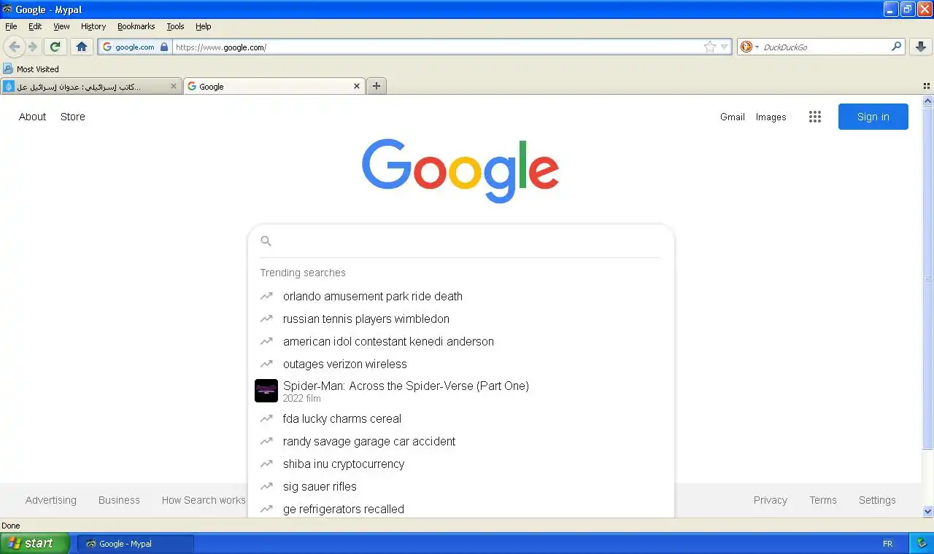
Task: Open the Help menu
Action: click(x=203, y=26)
